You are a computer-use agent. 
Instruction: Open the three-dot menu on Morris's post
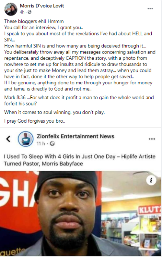click(x=150, y=8)
